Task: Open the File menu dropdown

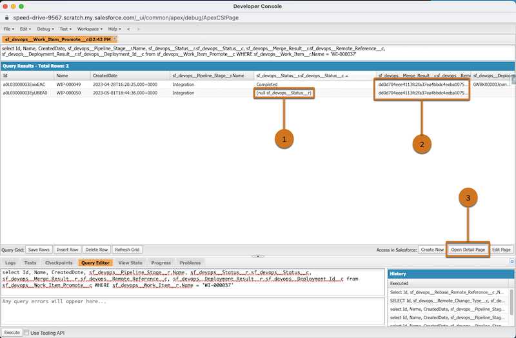Action: (10, 29)
